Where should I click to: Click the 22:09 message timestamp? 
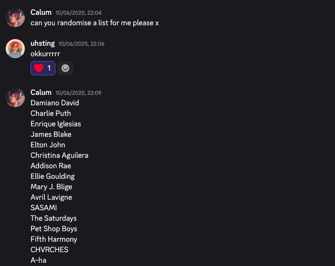[x=78, y=93]
